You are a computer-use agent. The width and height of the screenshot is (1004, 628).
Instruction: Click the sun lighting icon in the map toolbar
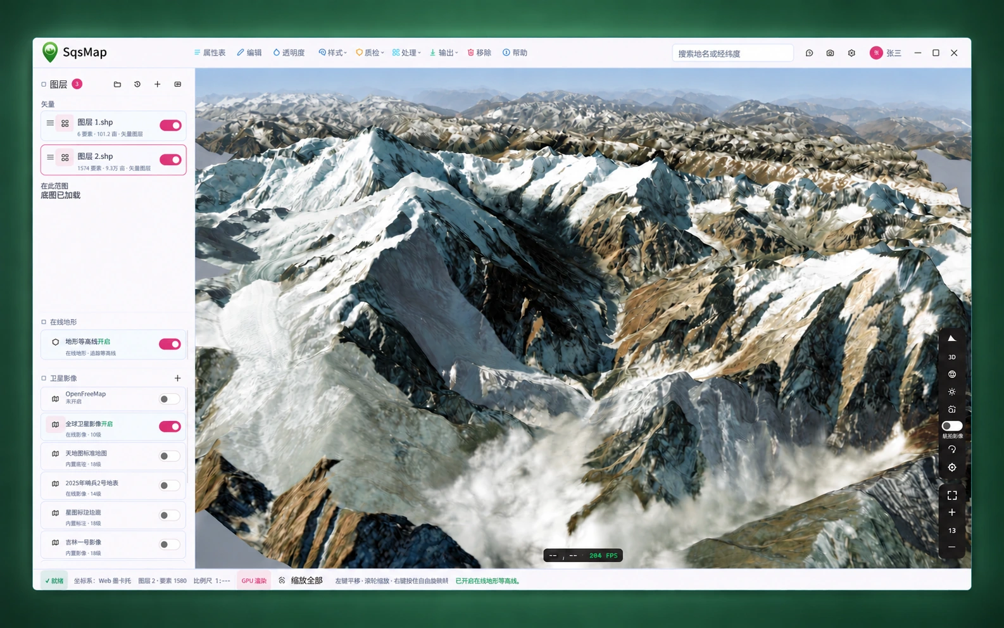pos(951,392)
